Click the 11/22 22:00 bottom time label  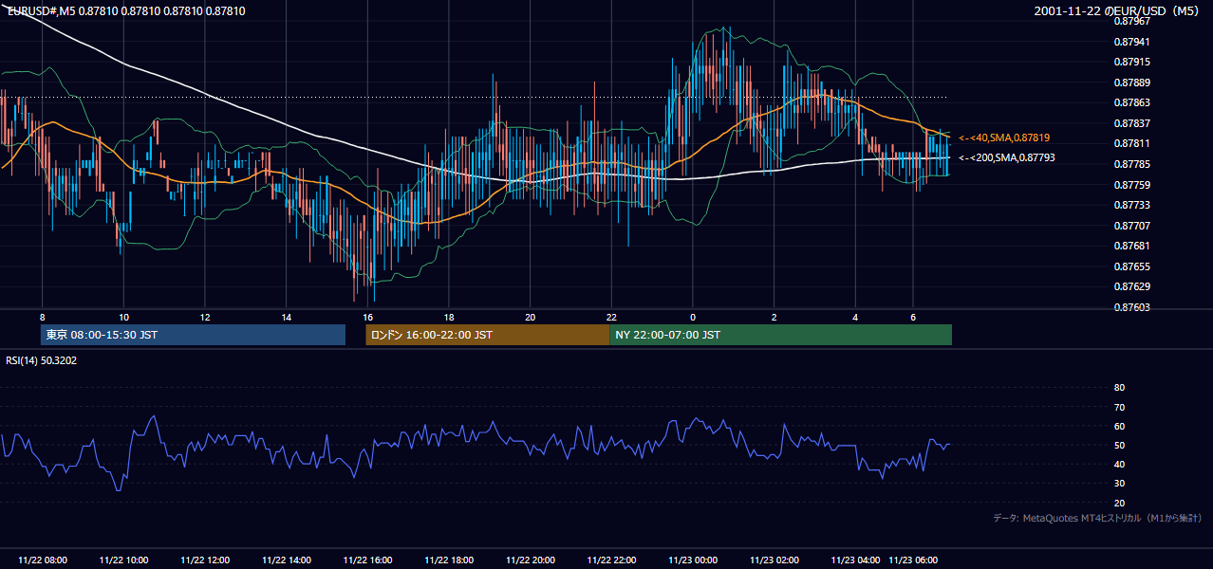tap(612, 560)
